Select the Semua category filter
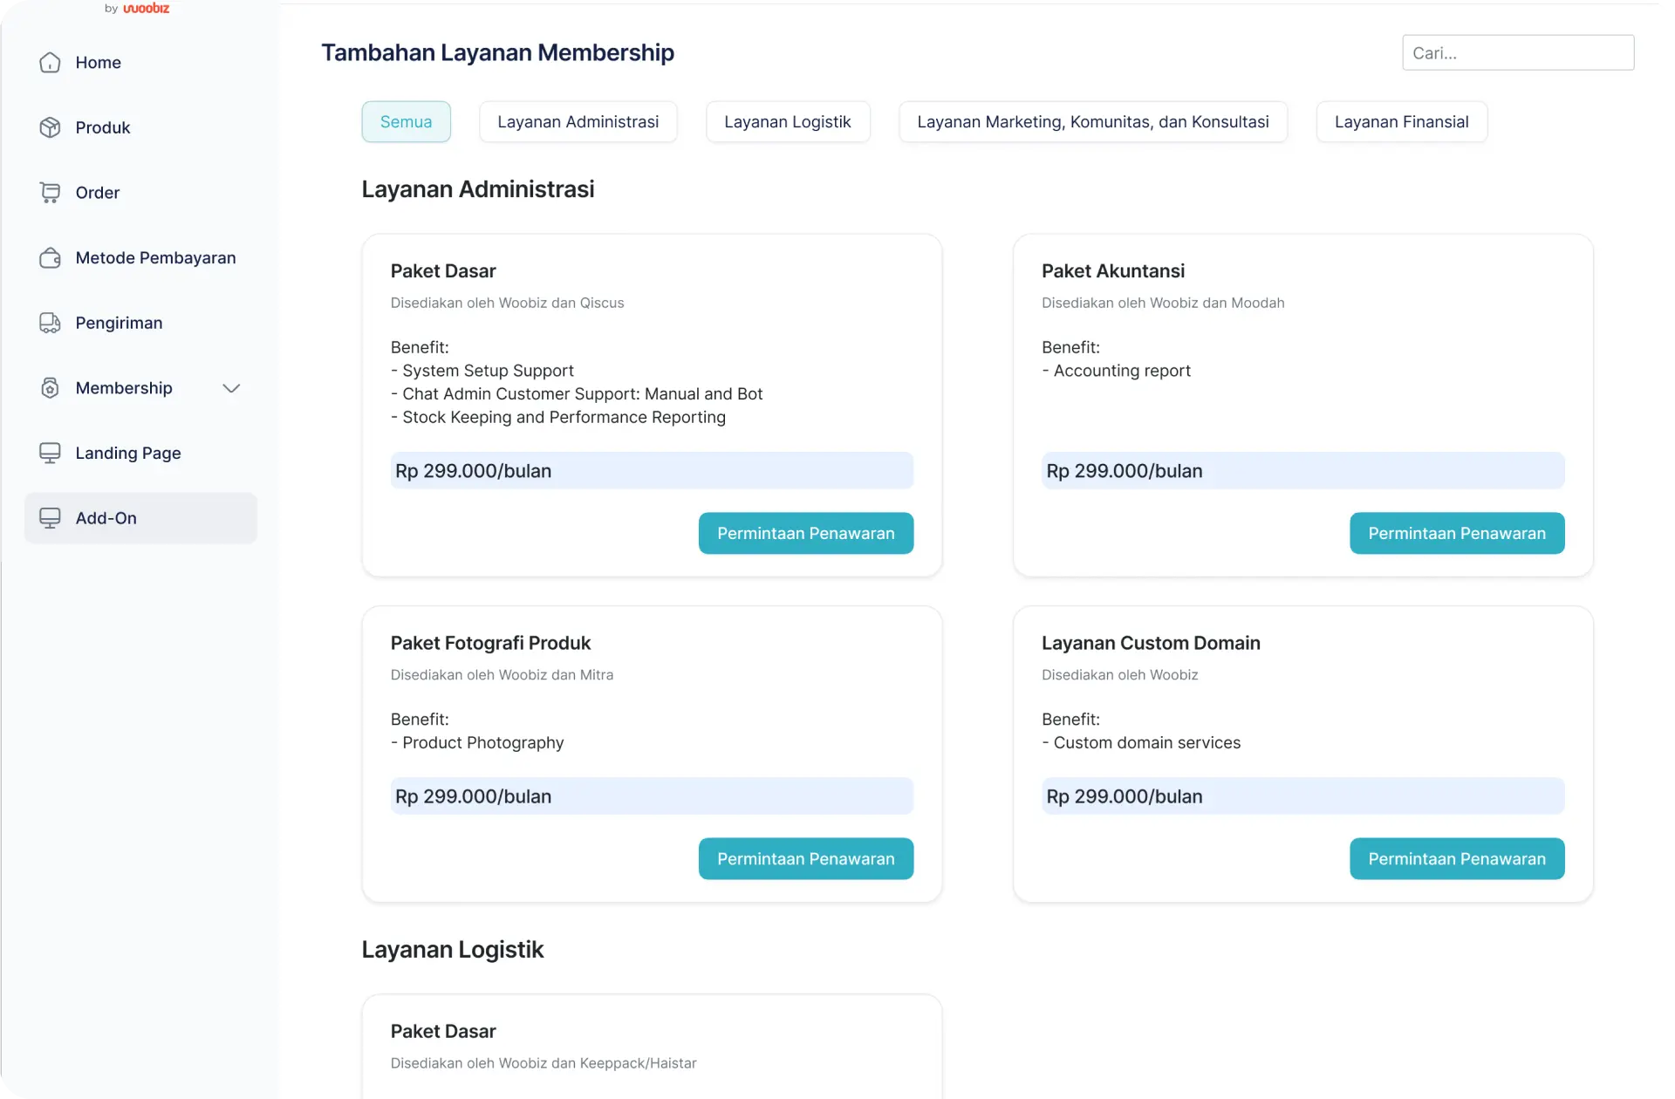1675x1099 pixels. 406,121
